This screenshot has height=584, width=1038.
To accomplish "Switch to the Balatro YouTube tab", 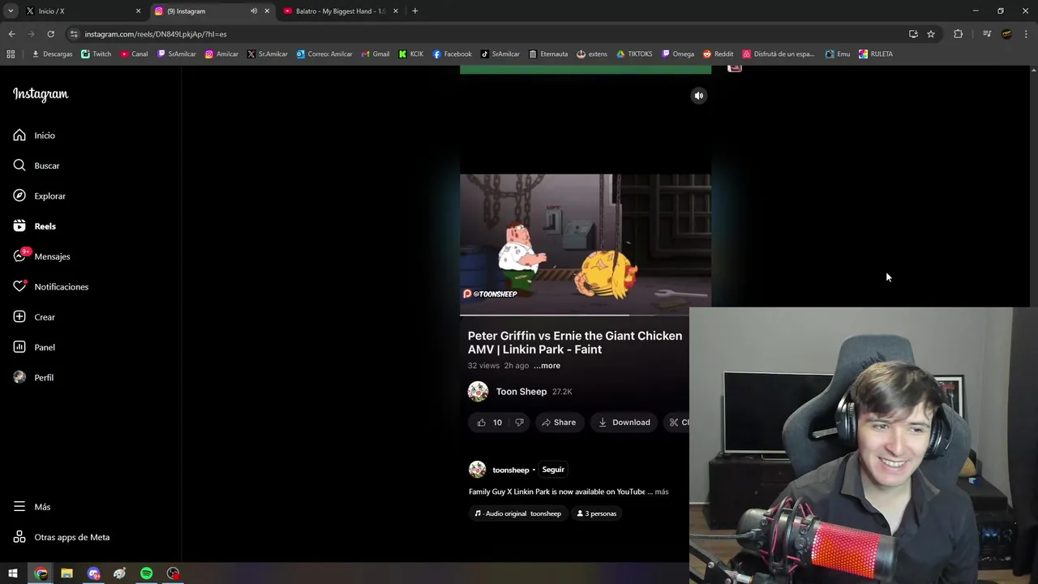I will coord(341,11).
